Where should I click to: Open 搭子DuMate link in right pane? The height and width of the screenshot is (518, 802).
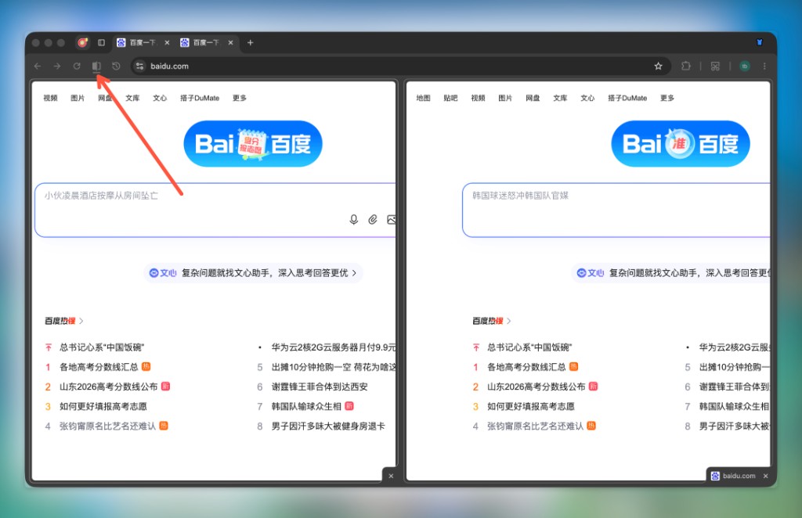click(627, 98)
